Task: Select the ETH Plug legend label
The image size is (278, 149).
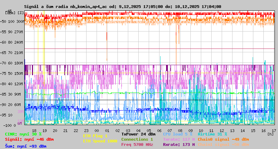Action: 95,136
